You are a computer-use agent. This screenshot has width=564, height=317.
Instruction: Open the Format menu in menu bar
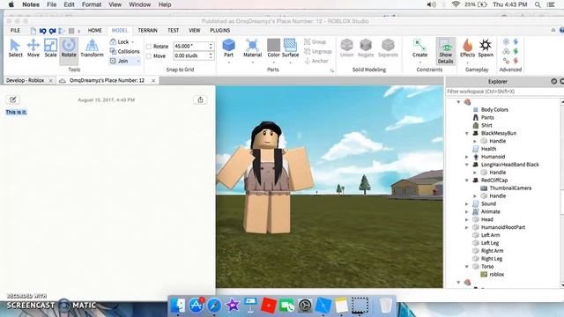coord(92,4)
